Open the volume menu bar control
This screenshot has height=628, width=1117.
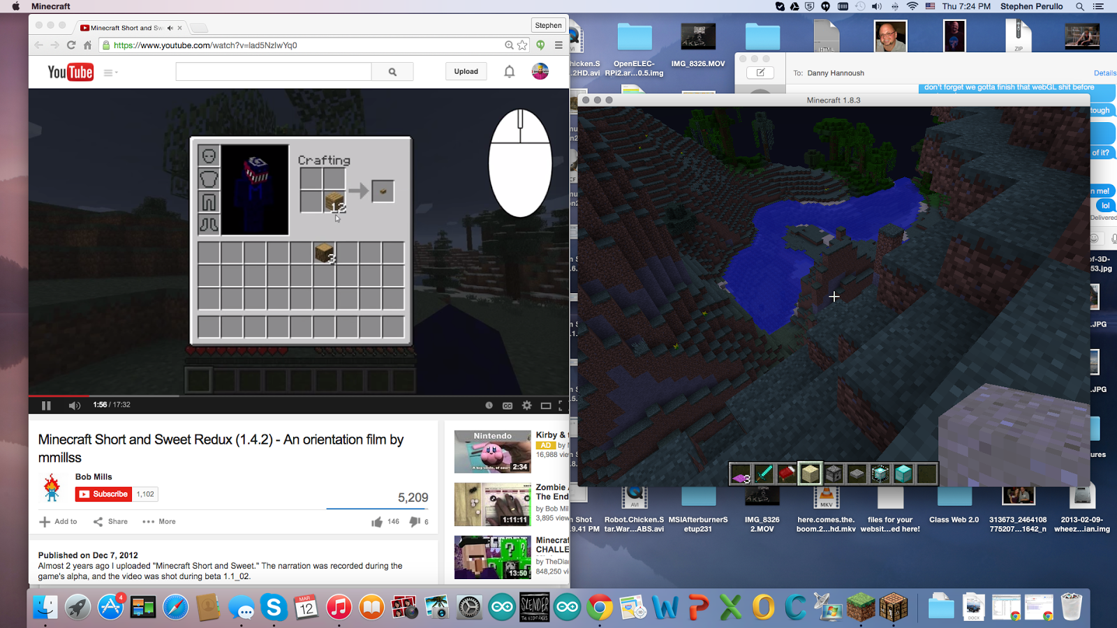click(x=877, y=6)
